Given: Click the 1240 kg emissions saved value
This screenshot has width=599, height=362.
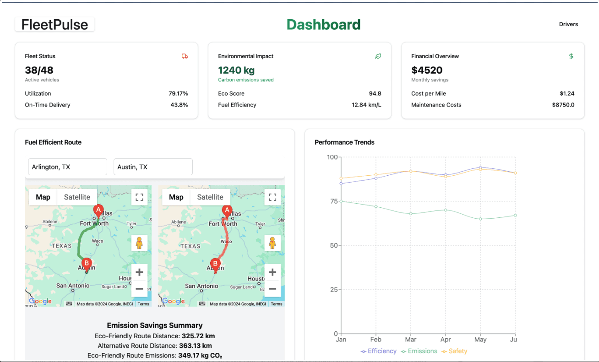Looking at the screenshot, I should [x=236, y=70].
